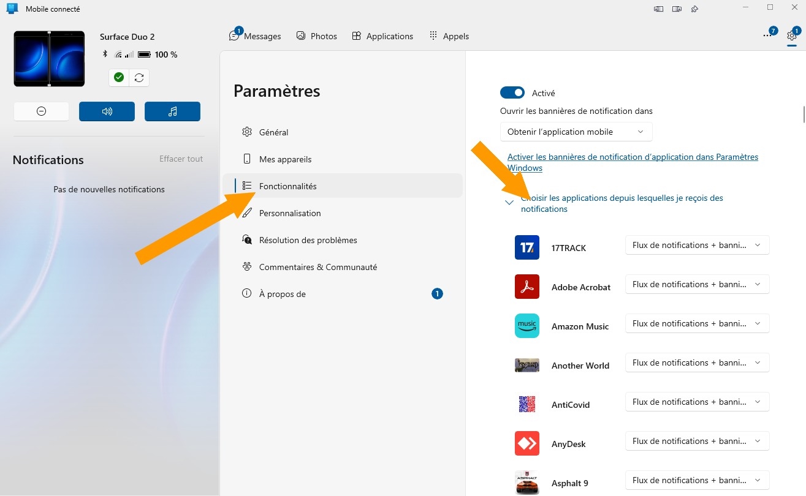Click the 17TRACK app icon
The width and height of the screenshot is (806, 496).
pyautogui.click(x=527, y=247)
